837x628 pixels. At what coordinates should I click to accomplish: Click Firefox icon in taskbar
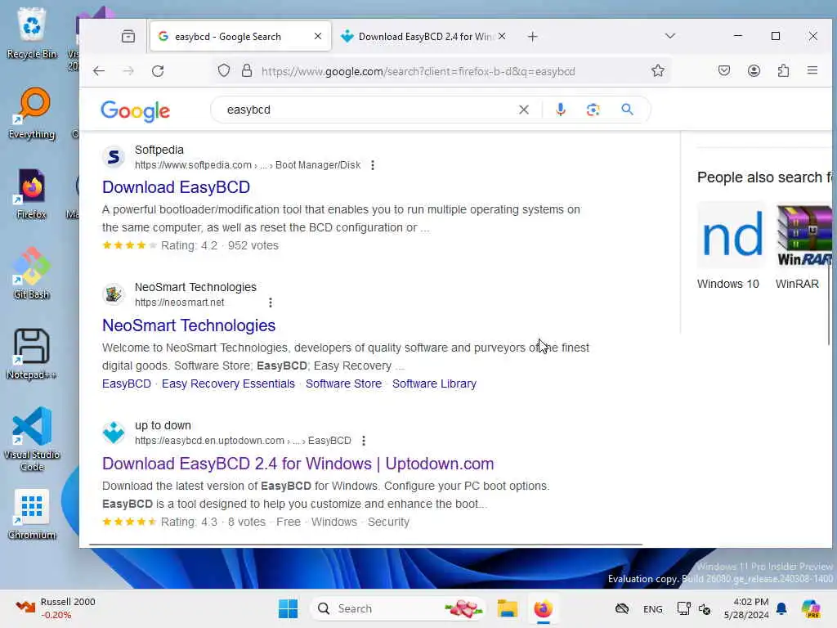point(543,608)
